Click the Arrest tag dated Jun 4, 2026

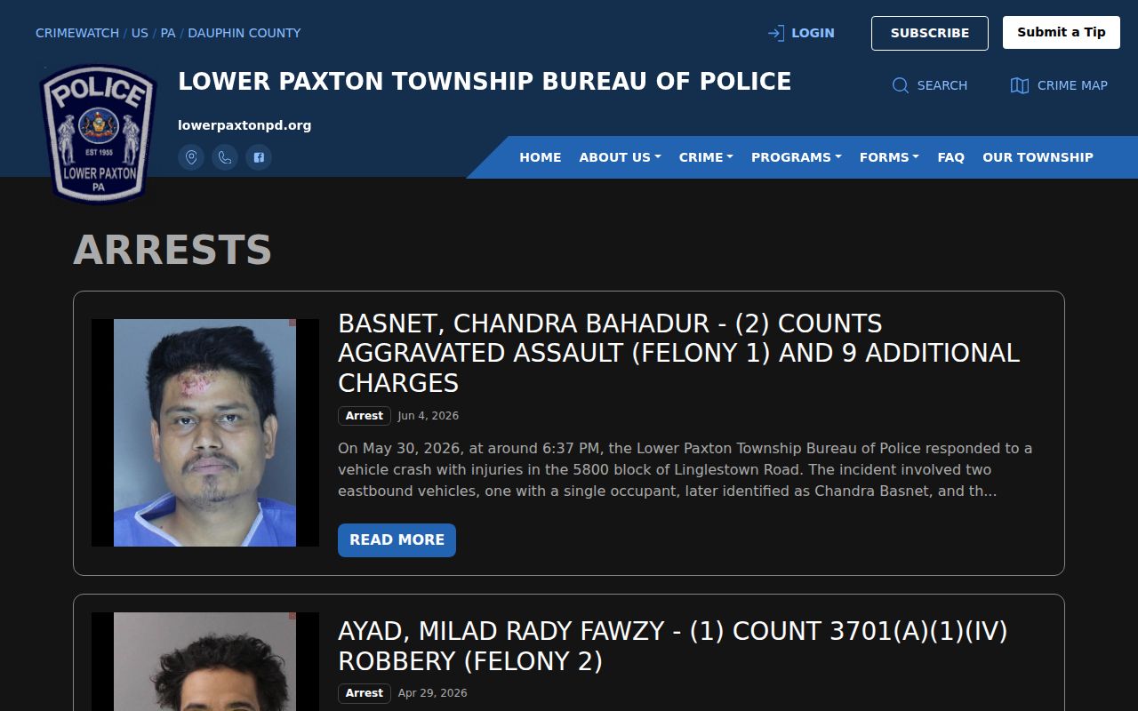click(365, 416)
